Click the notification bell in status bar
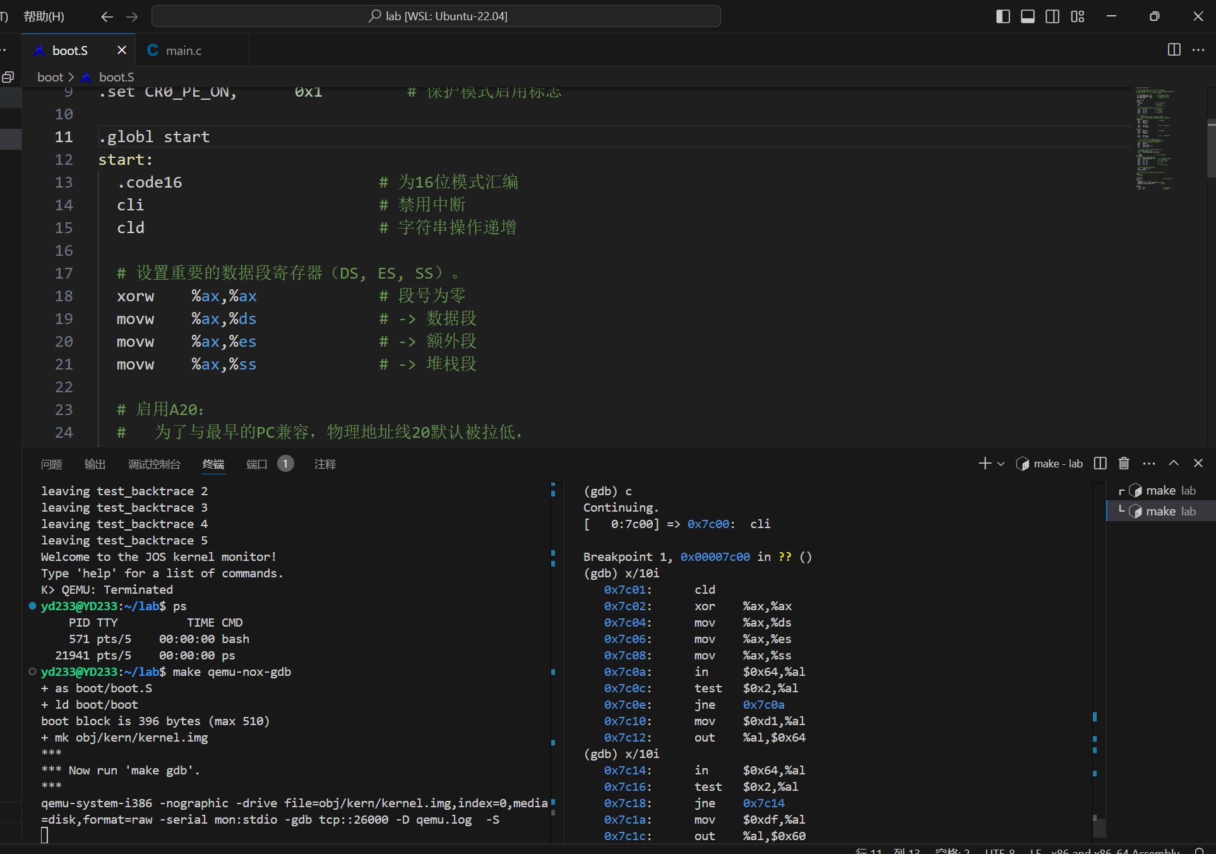The image size is (1216, 854). point(1200,851)
